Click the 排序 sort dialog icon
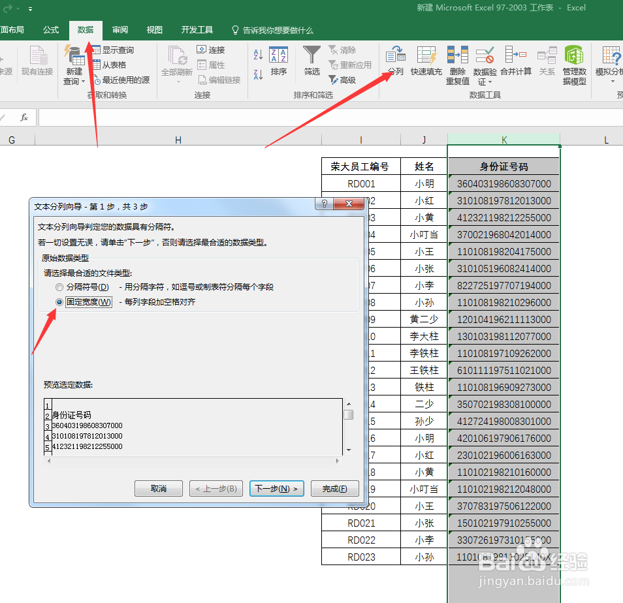The height and width of the screenshot is (603, 623). click(x=279, y=55)
